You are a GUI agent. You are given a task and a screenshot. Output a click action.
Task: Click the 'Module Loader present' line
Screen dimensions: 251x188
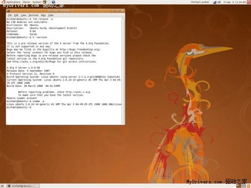tap(22, 98)
